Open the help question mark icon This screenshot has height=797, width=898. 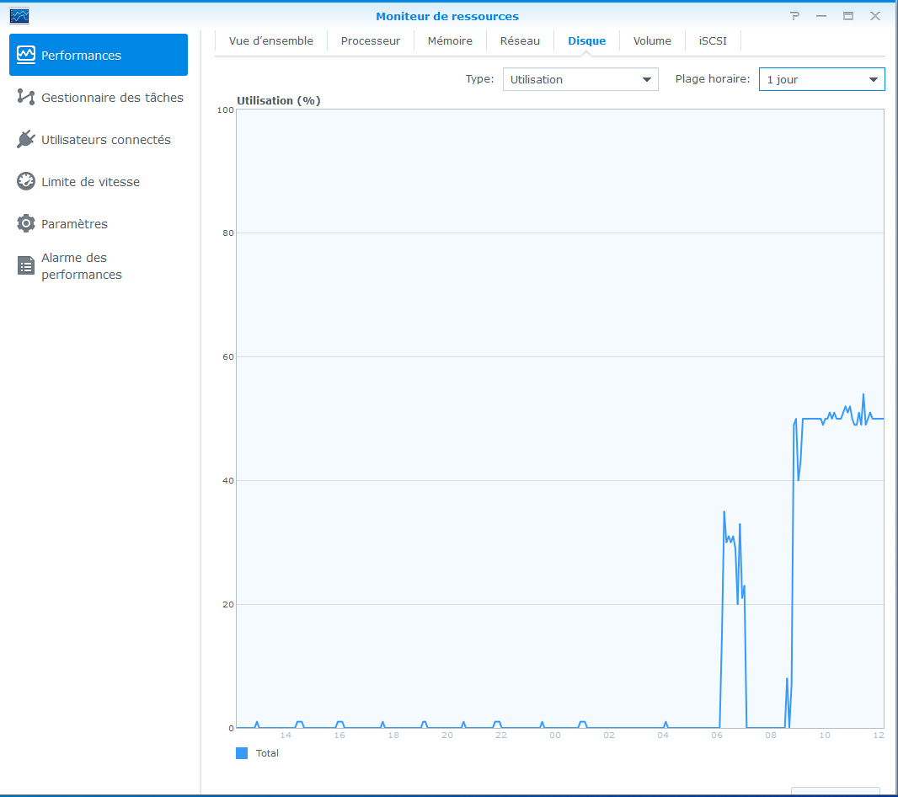[x=794, y=16]
